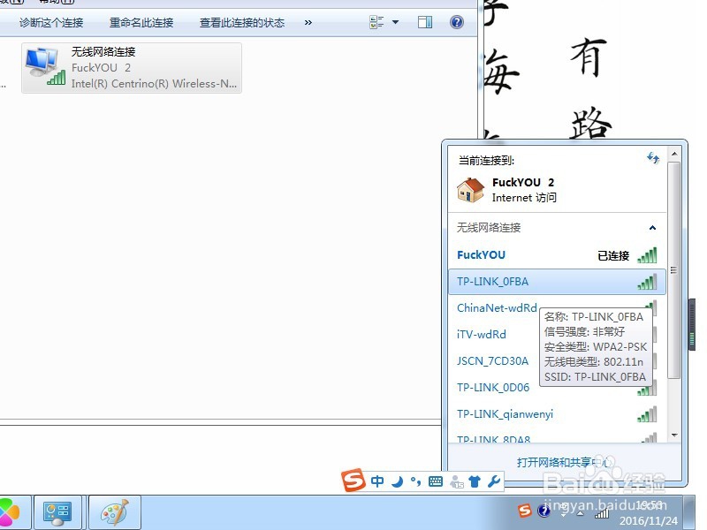707x530 pixels.
Task: Toggle the 中 Chinese/English input mode
Action: tap(377, 481)
